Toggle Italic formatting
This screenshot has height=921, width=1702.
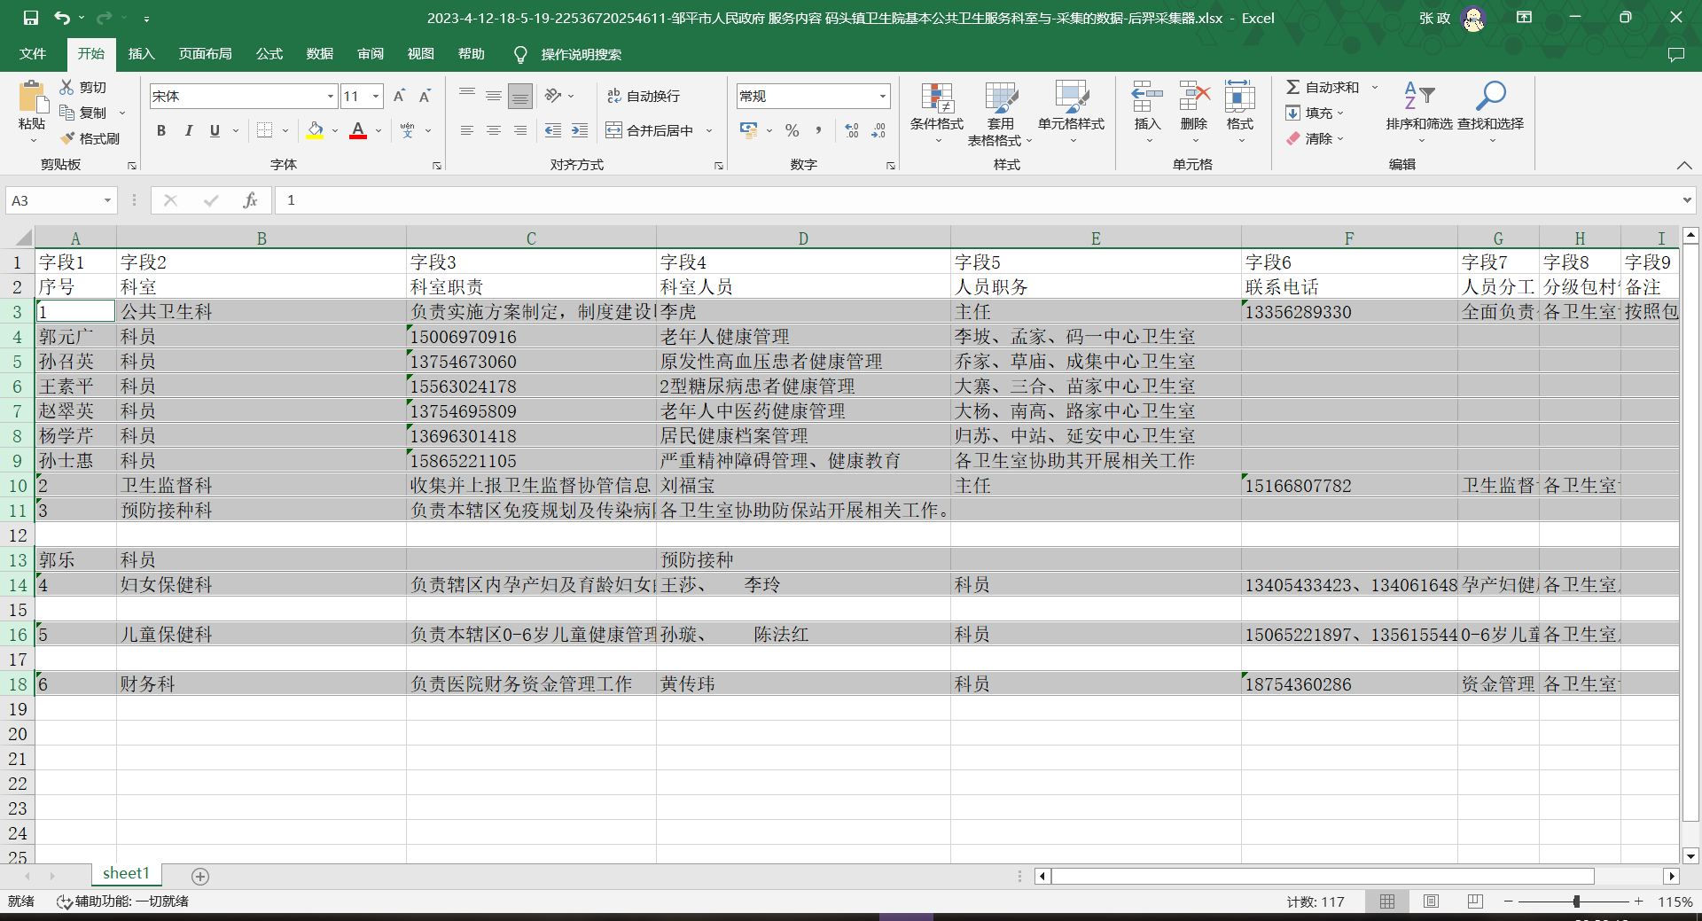click(x=188, y=130)
